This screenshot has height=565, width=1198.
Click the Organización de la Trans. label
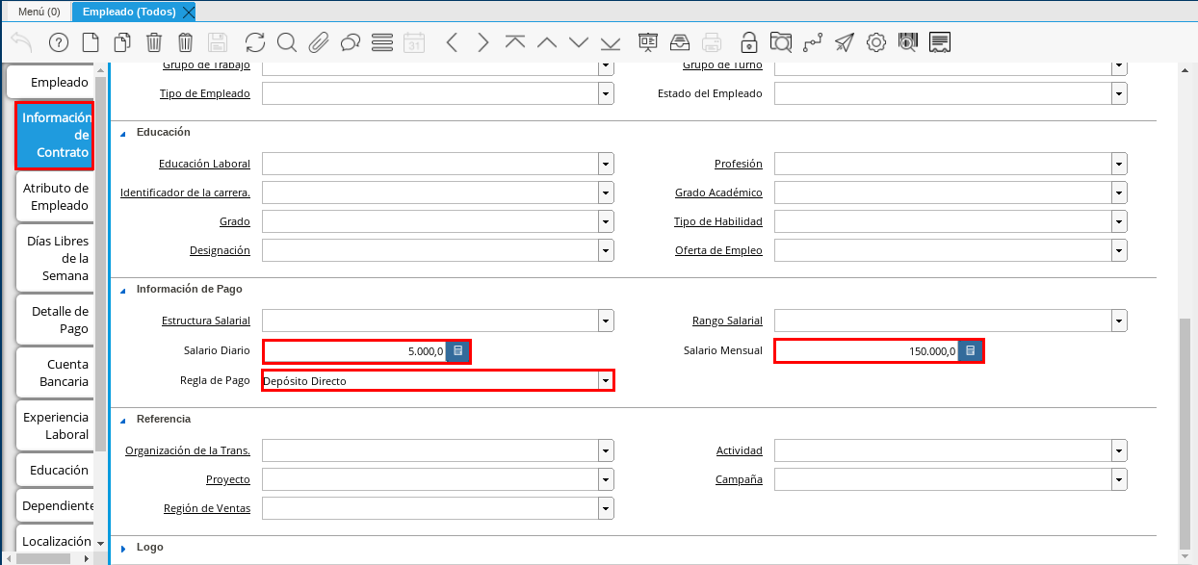[188, 450]
